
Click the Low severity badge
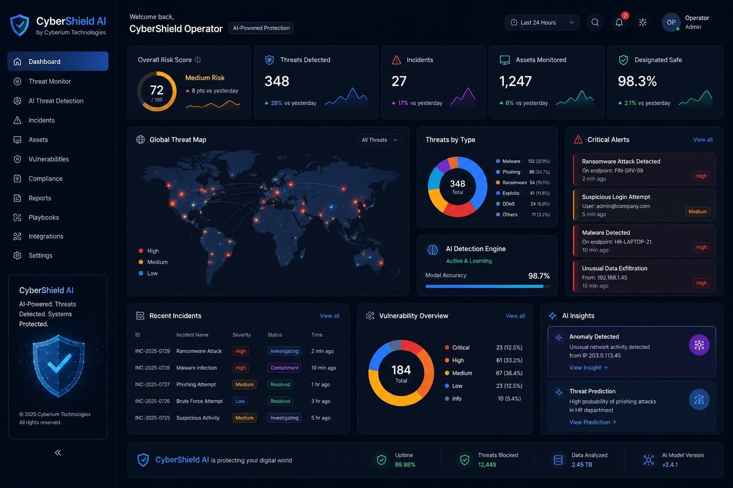tap(240, 401)
